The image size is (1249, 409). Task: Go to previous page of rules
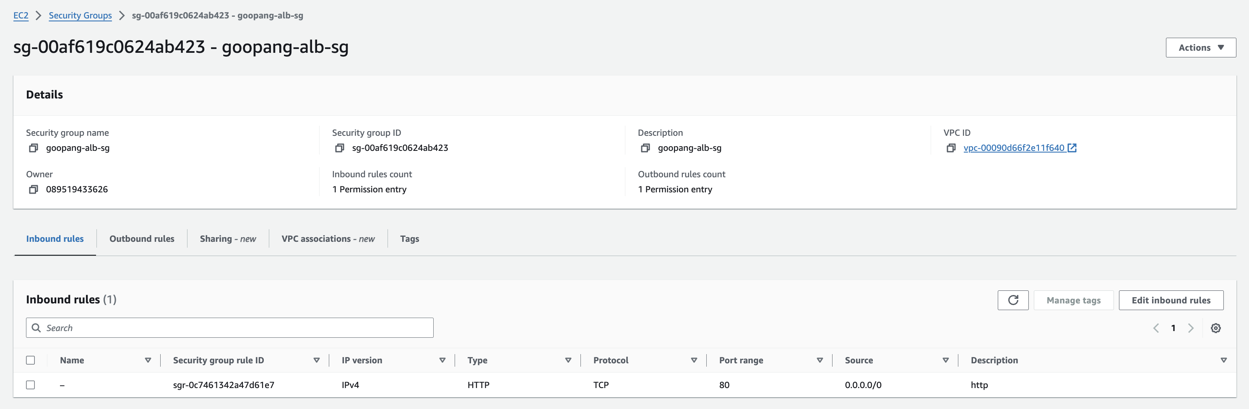1156,328
